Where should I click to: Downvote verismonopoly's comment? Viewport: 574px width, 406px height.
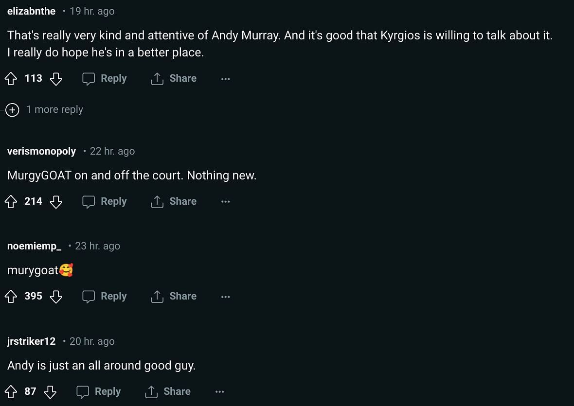56,202
